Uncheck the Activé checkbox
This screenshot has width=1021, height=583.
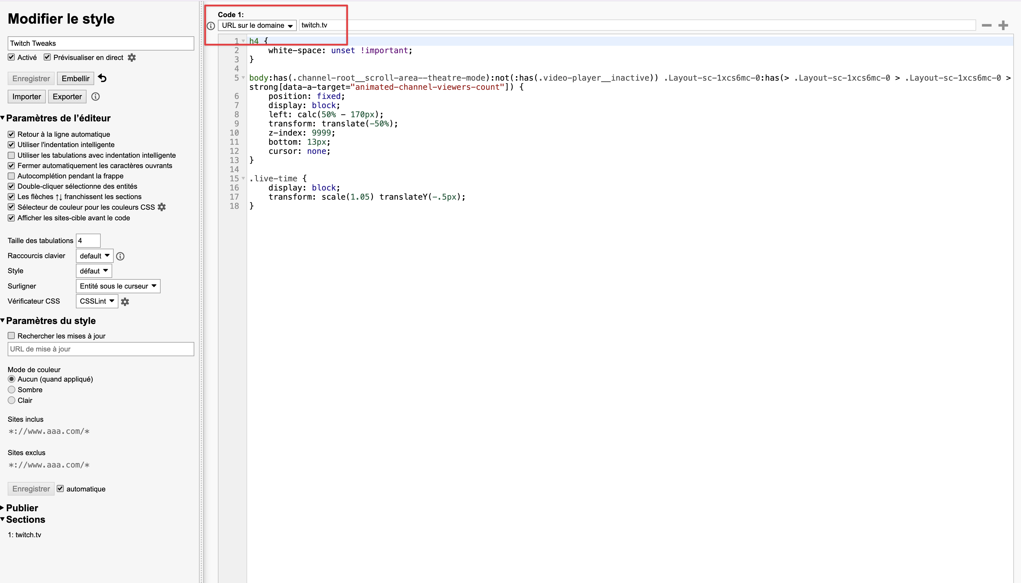coord(11,57)
